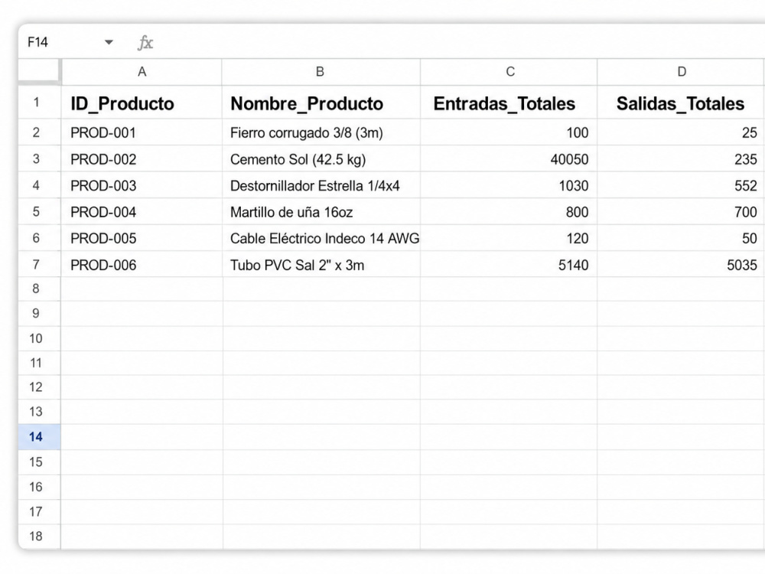The width and height of the screenshot is (765, 574).
Task: Select row 12 header
Action: coord(39,387)
